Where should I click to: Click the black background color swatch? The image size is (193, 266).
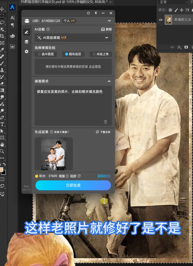(4, 173)
